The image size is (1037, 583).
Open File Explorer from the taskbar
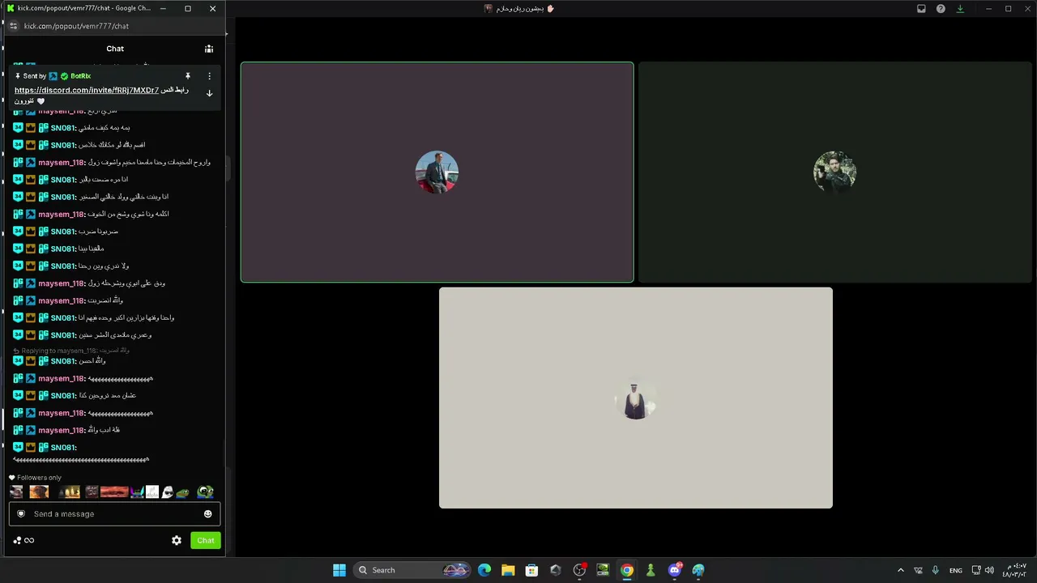508,570
